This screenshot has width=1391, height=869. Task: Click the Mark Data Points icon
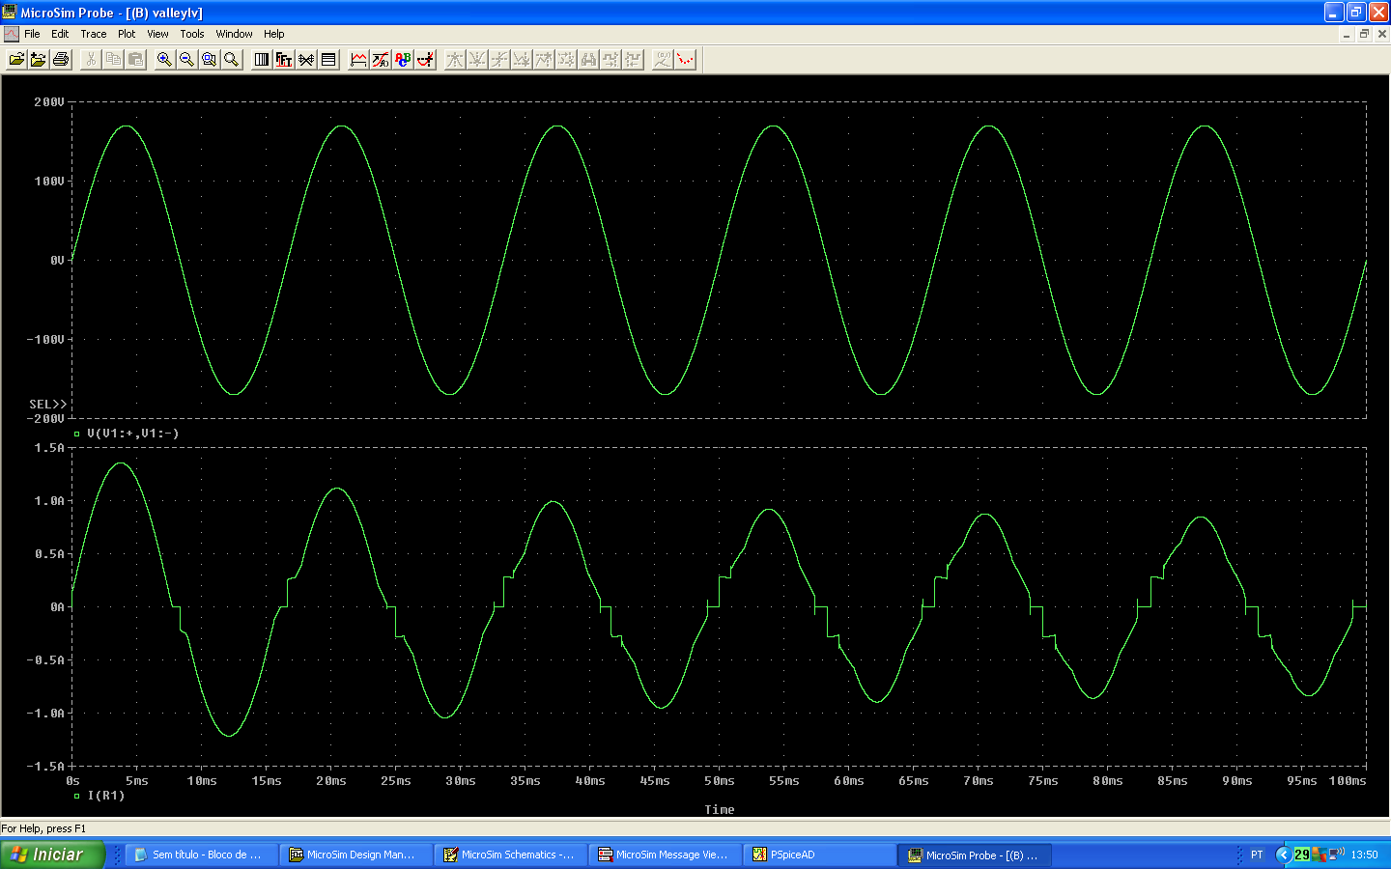pos(686,60)
